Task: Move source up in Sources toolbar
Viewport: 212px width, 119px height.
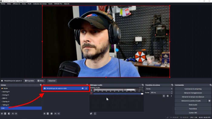Action: click(x=55, y=114)
